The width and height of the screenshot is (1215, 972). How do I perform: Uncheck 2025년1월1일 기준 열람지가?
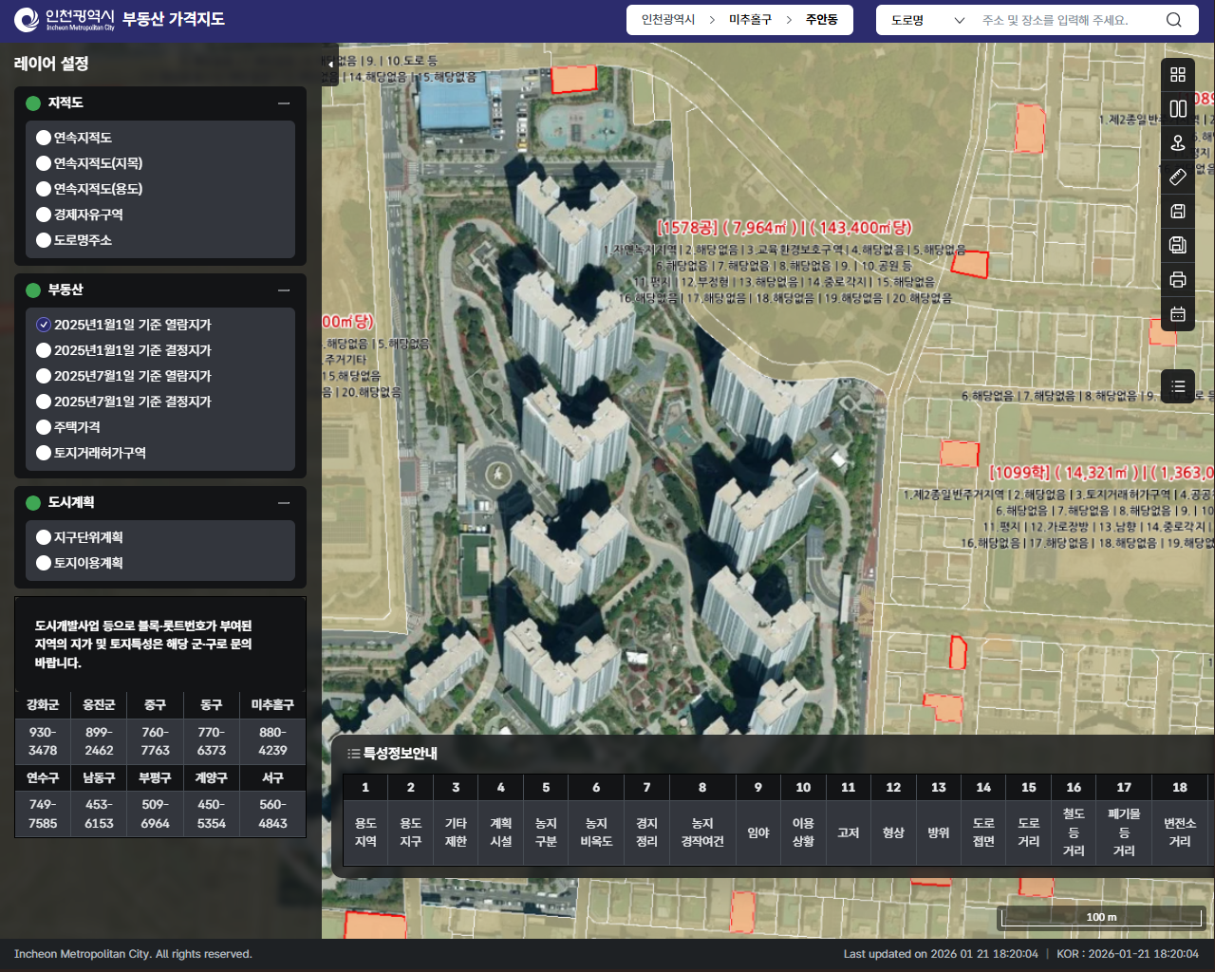tap(44, 325)
